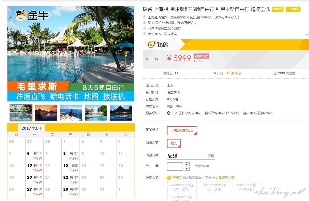Click the 2017年3月 calendar month tab
Viewport: 309px width, 201px height.
(x=31, y=128)
